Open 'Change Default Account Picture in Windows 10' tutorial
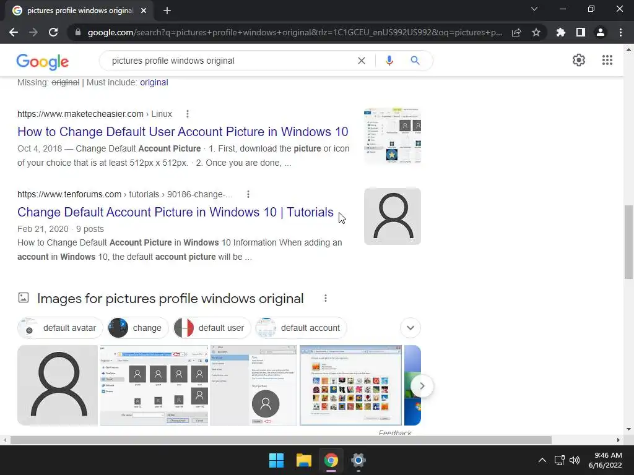The height and width of the screenshot is (475, 634). (x=175, y=212)
